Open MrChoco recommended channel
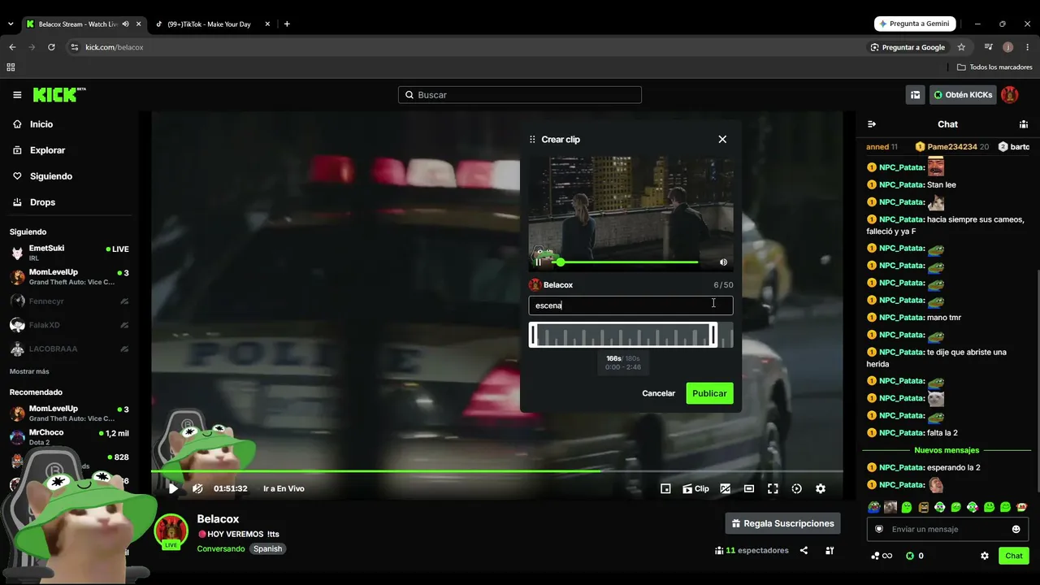The image size is (1040, 585). [x=70, y=437]
